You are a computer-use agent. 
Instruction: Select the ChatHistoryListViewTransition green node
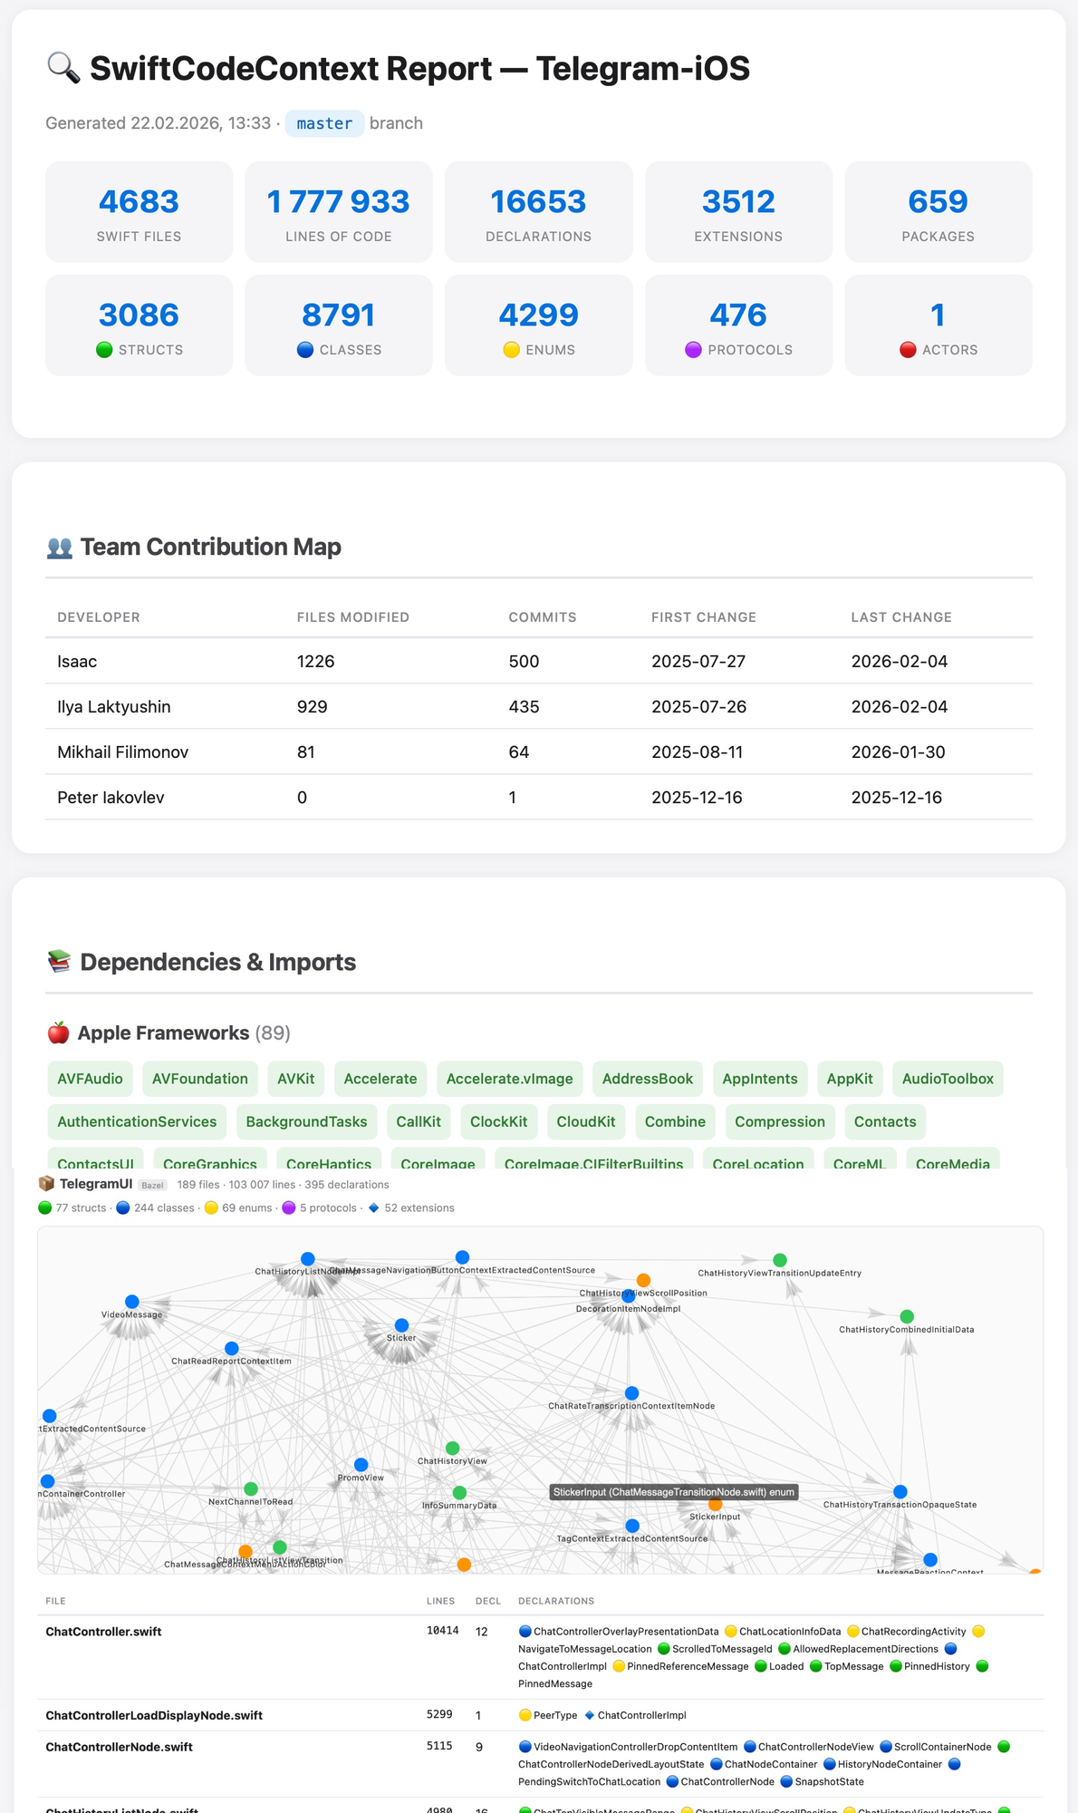[x=280, y=1547]
